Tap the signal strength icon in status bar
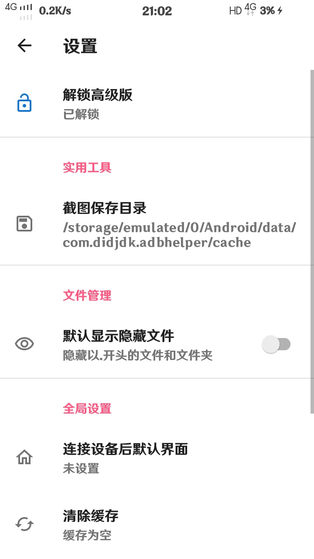314x559 pixels. click(26, 8)
